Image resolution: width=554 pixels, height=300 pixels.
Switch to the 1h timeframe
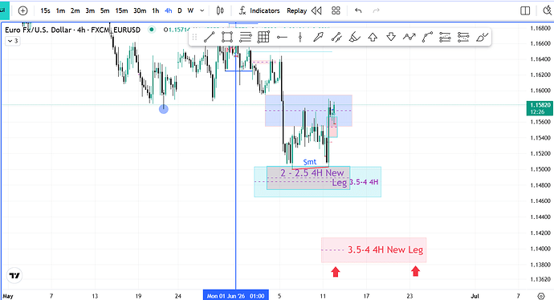[156, 11]
